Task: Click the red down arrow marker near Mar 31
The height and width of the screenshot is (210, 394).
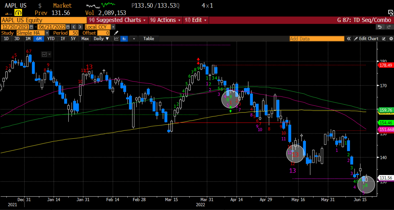Action: 198,61
